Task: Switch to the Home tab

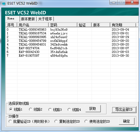Action: point(13,19)
